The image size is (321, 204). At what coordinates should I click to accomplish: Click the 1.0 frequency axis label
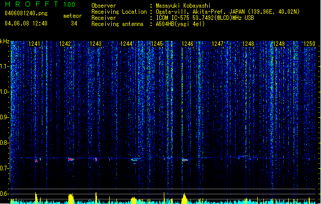[x=5, y=92]
